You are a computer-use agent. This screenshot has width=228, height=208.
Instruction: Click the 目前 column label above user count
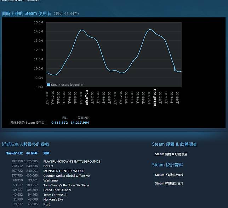[x=65, y=118]
